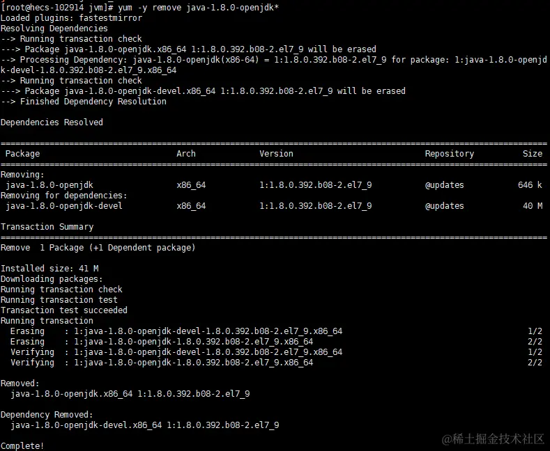Click the 'Transaction test succeeded' line

pos(63,310)
